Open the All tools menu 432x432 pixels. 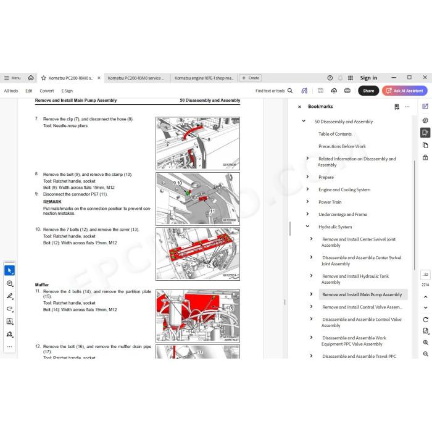click(x=11, y=91)
